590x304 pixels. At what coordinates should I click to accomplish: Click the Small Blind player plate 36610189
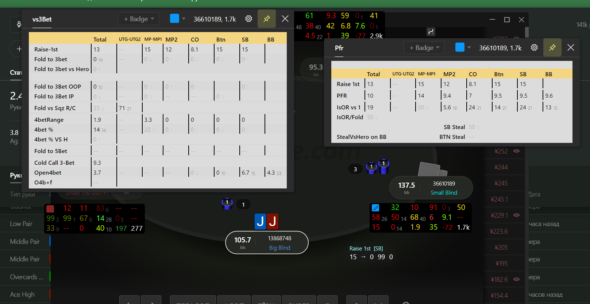(431, 188)
